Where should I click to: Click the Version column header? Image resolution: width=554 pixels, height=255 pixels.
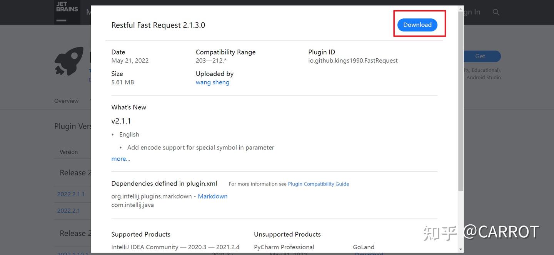[x=68, y=152]
